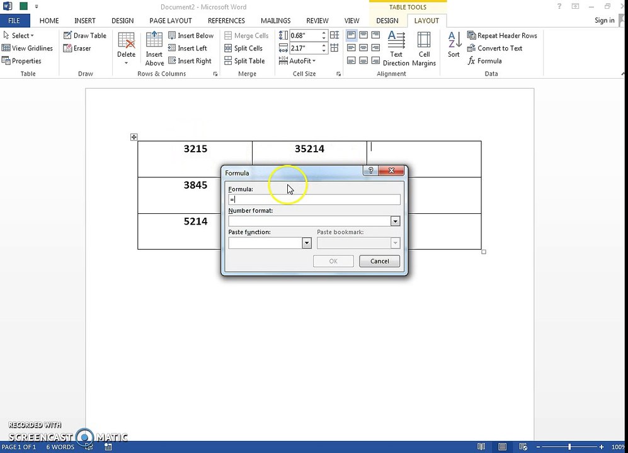Click Insert Left
Viewport: 628px width, 453px height.
pyautogui.click(x=188, y=48)
